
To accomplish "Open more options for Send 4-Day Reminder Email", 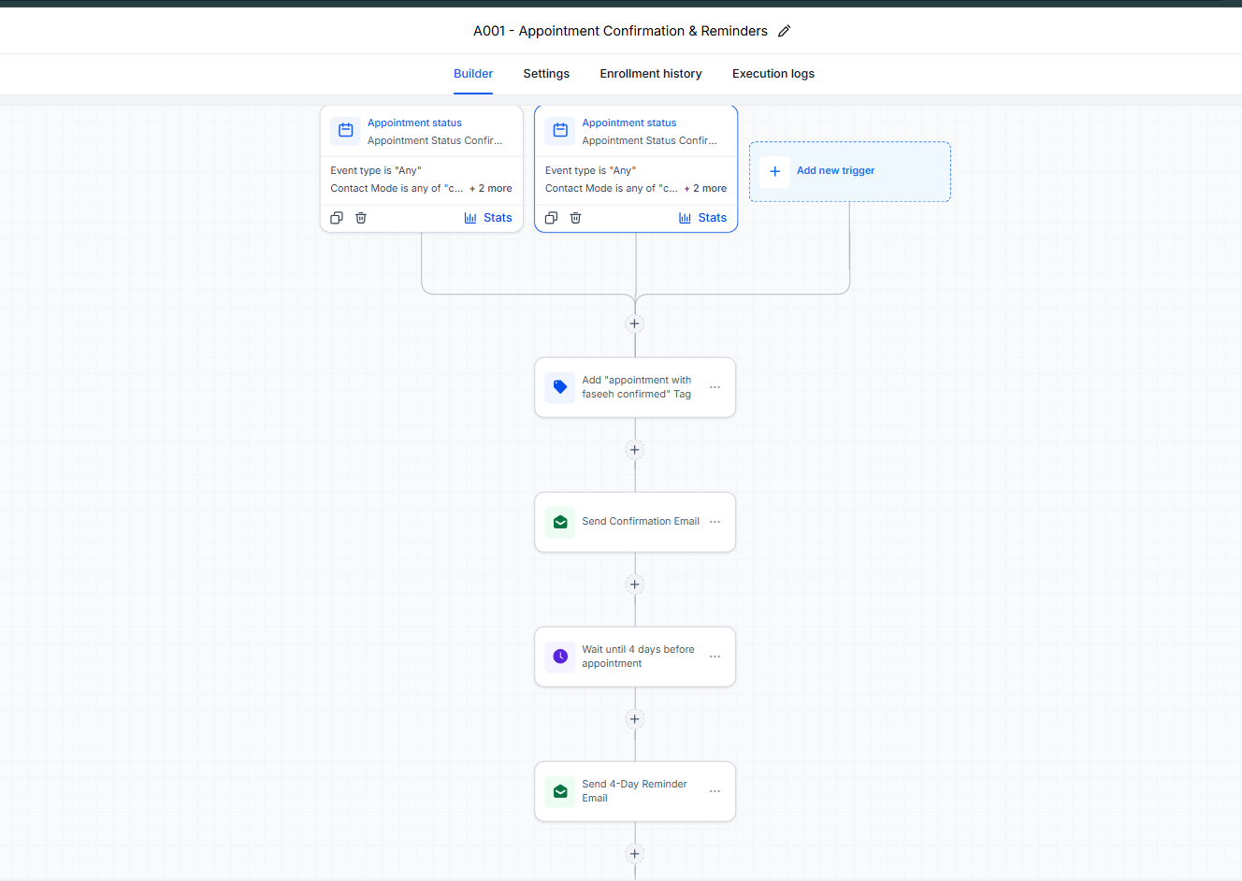I will [x=715, y=791].
